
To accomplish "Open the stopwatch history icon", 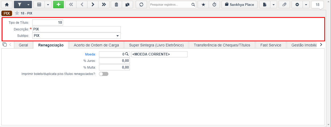I will pyautogui.click(x=214, y=5).
